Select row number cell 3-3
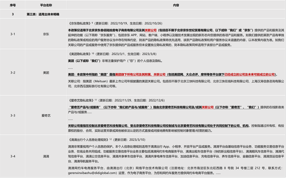 click(x=13, y=115)
